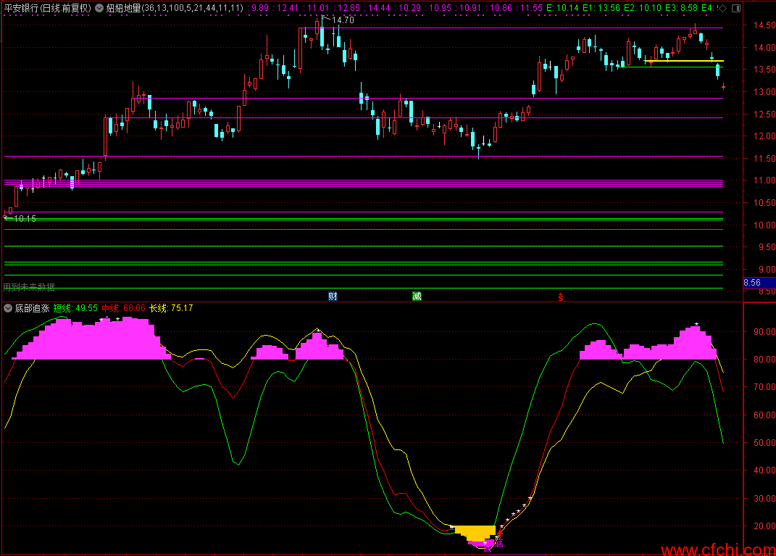Click the blue 8.56 price axis tag
776x556 pixels.
pyautogui.click(x=753, y=283)
